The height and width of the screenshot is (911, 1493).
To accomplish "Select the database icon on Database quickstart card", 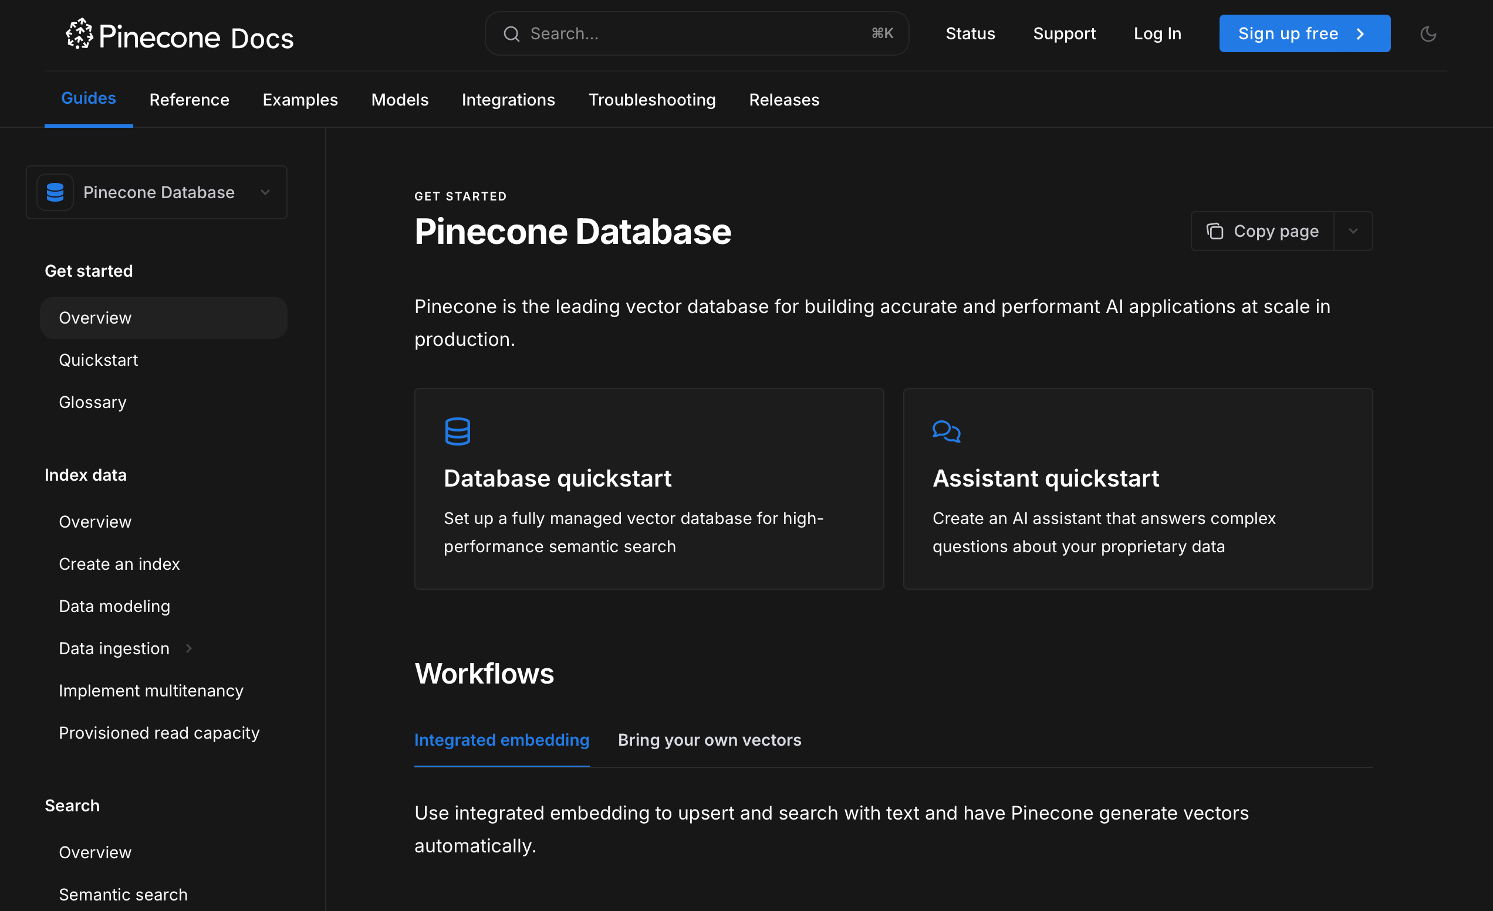I will tap(458, 431).
